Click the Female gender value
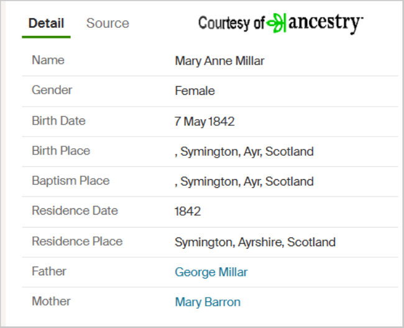Screen dimensions: 404x328 [x=195, y=91]
